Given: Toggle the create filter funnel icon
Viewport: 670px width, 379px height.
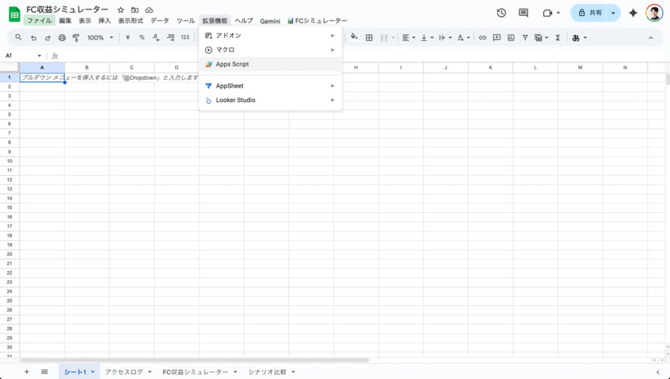Looking at the screenshot, I should point(525,38).
